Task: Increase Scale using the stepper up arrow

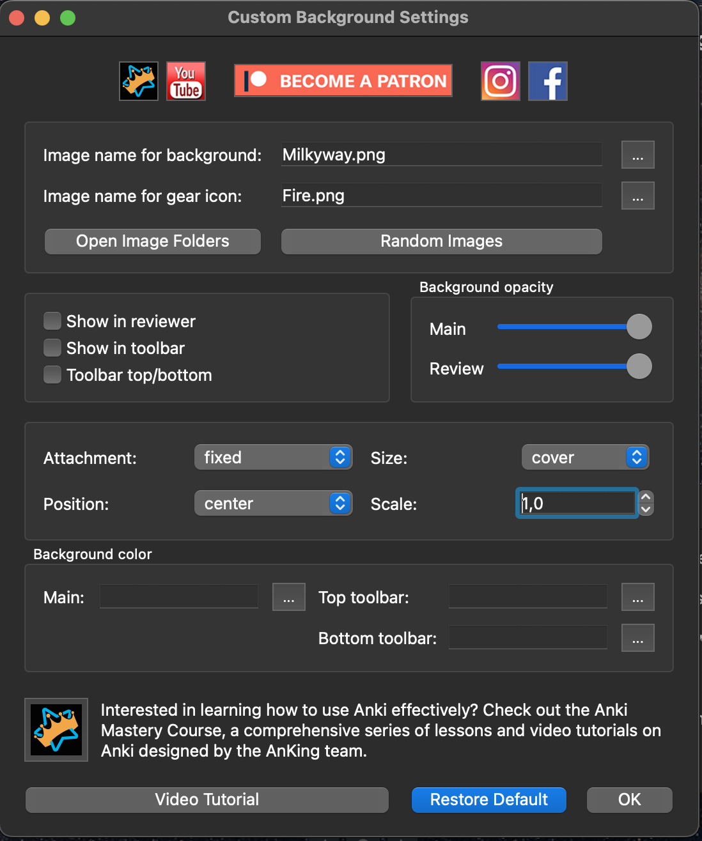Action: pyautogui.click(x=646, y=497)
